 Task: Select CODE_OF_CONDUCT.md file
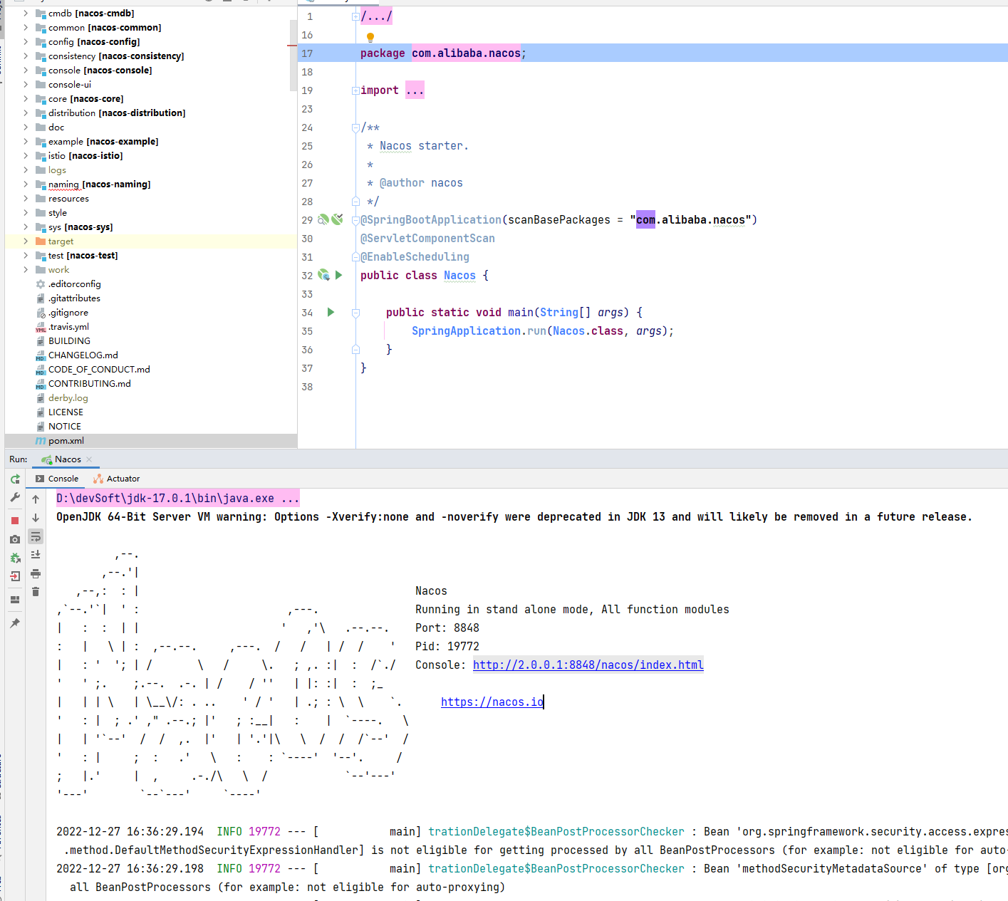[x=99, y=370]
